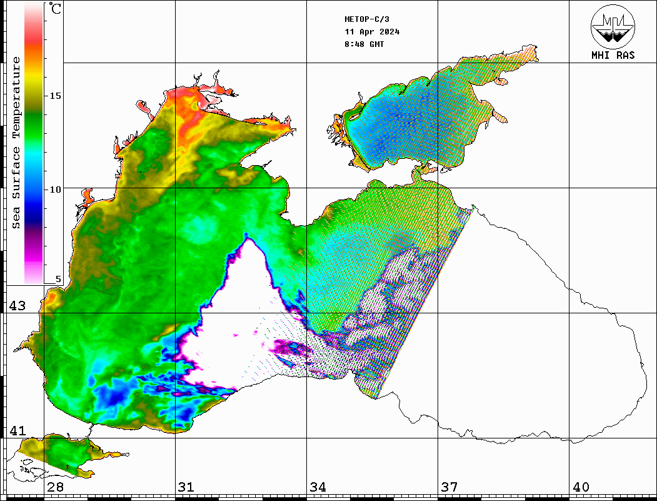Click the "METOP-C/3" satellite label
Viewport: 657px width, 501px height.
366,19
